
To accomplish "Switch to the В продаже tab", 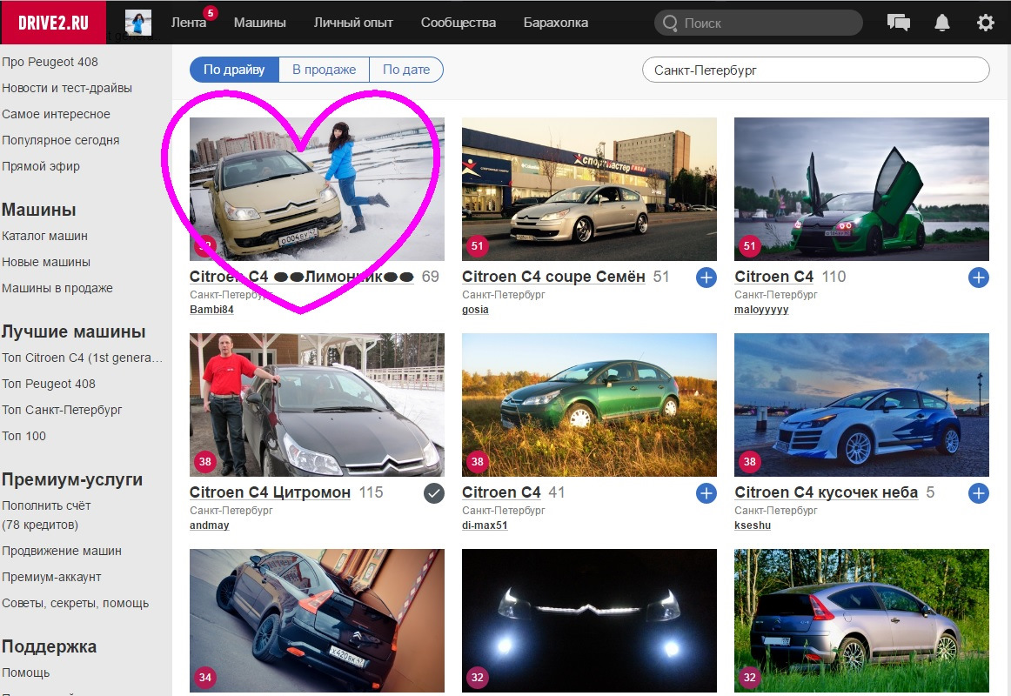I will tap(324, 70).
